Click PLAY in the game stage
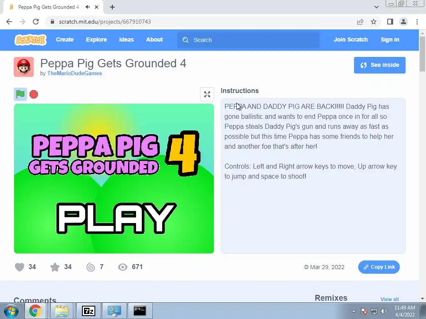Image resolution: width=426 pixels, height=319 pixels. [x=116, y=218]
